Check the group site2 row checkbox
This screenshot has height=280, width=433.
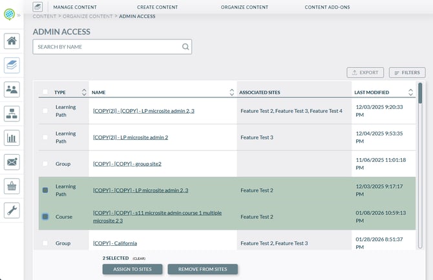[45, 164]
